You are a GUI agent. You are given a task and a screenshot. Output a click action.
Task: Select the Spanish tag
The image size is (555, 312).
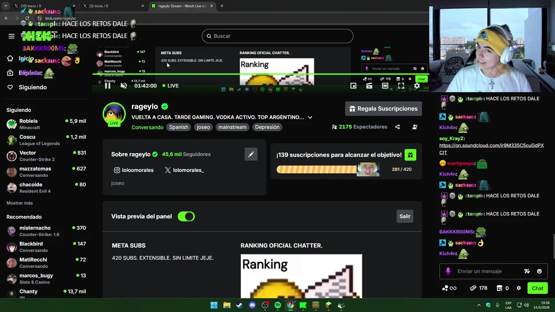point(179,127)
